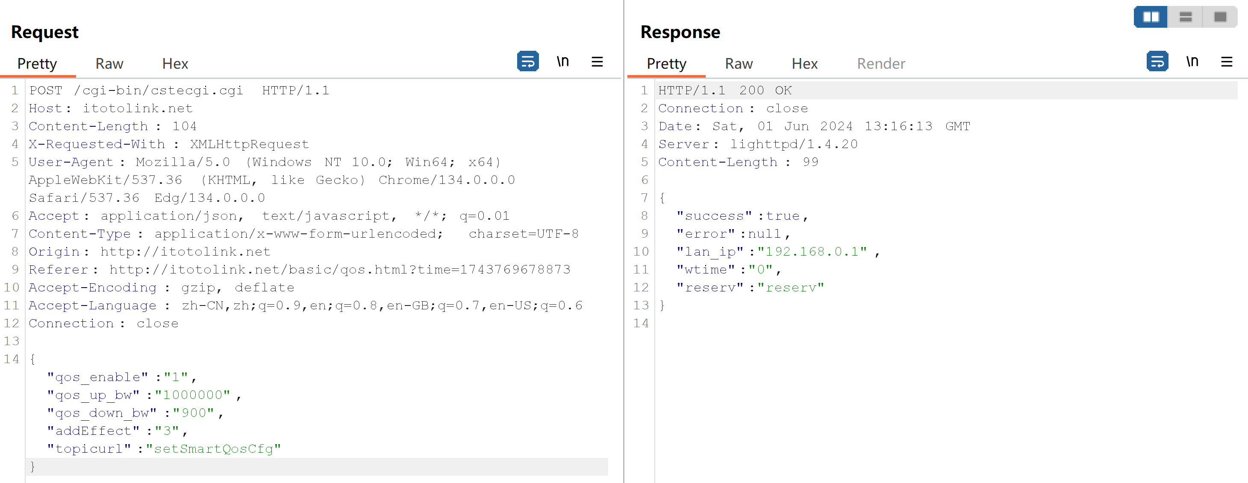Select the Response Pretty tab
The height and width of the screenshot is (483, 1248).
(666, 63)
